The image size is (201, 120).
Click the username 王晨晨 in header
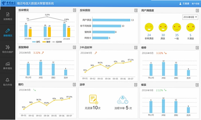tap(186, 4)
